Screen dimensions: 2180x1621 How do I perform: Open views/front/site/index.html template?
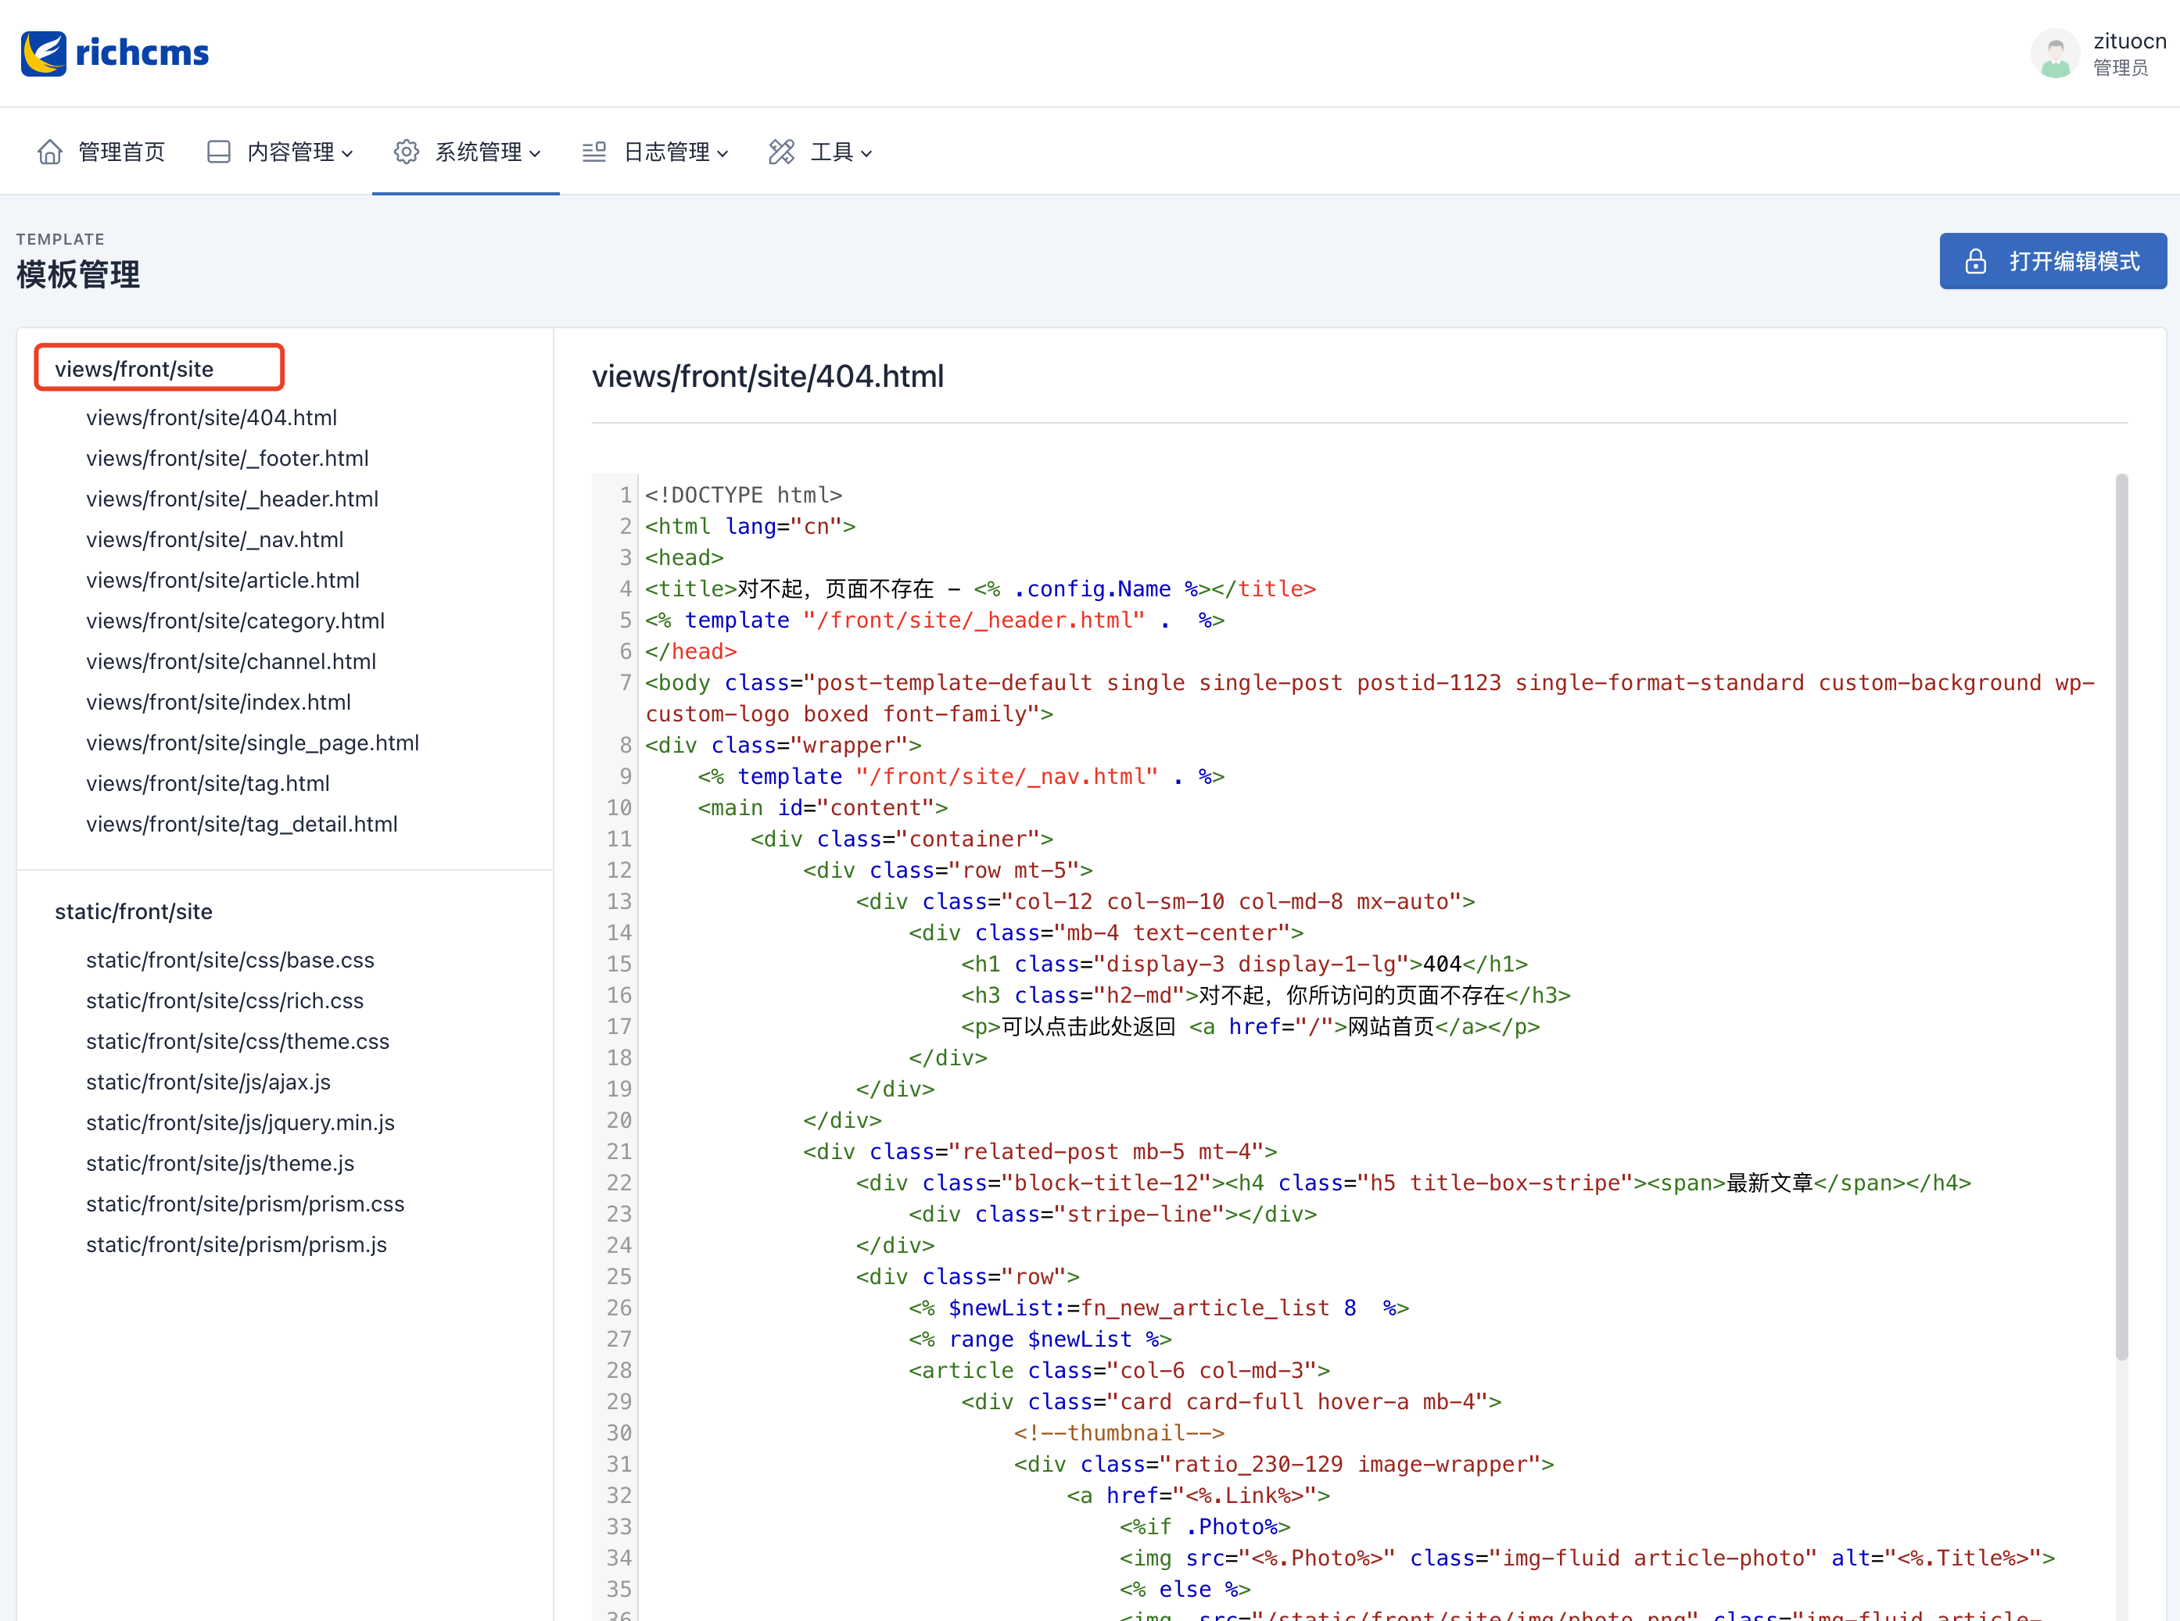click(218, 703)
